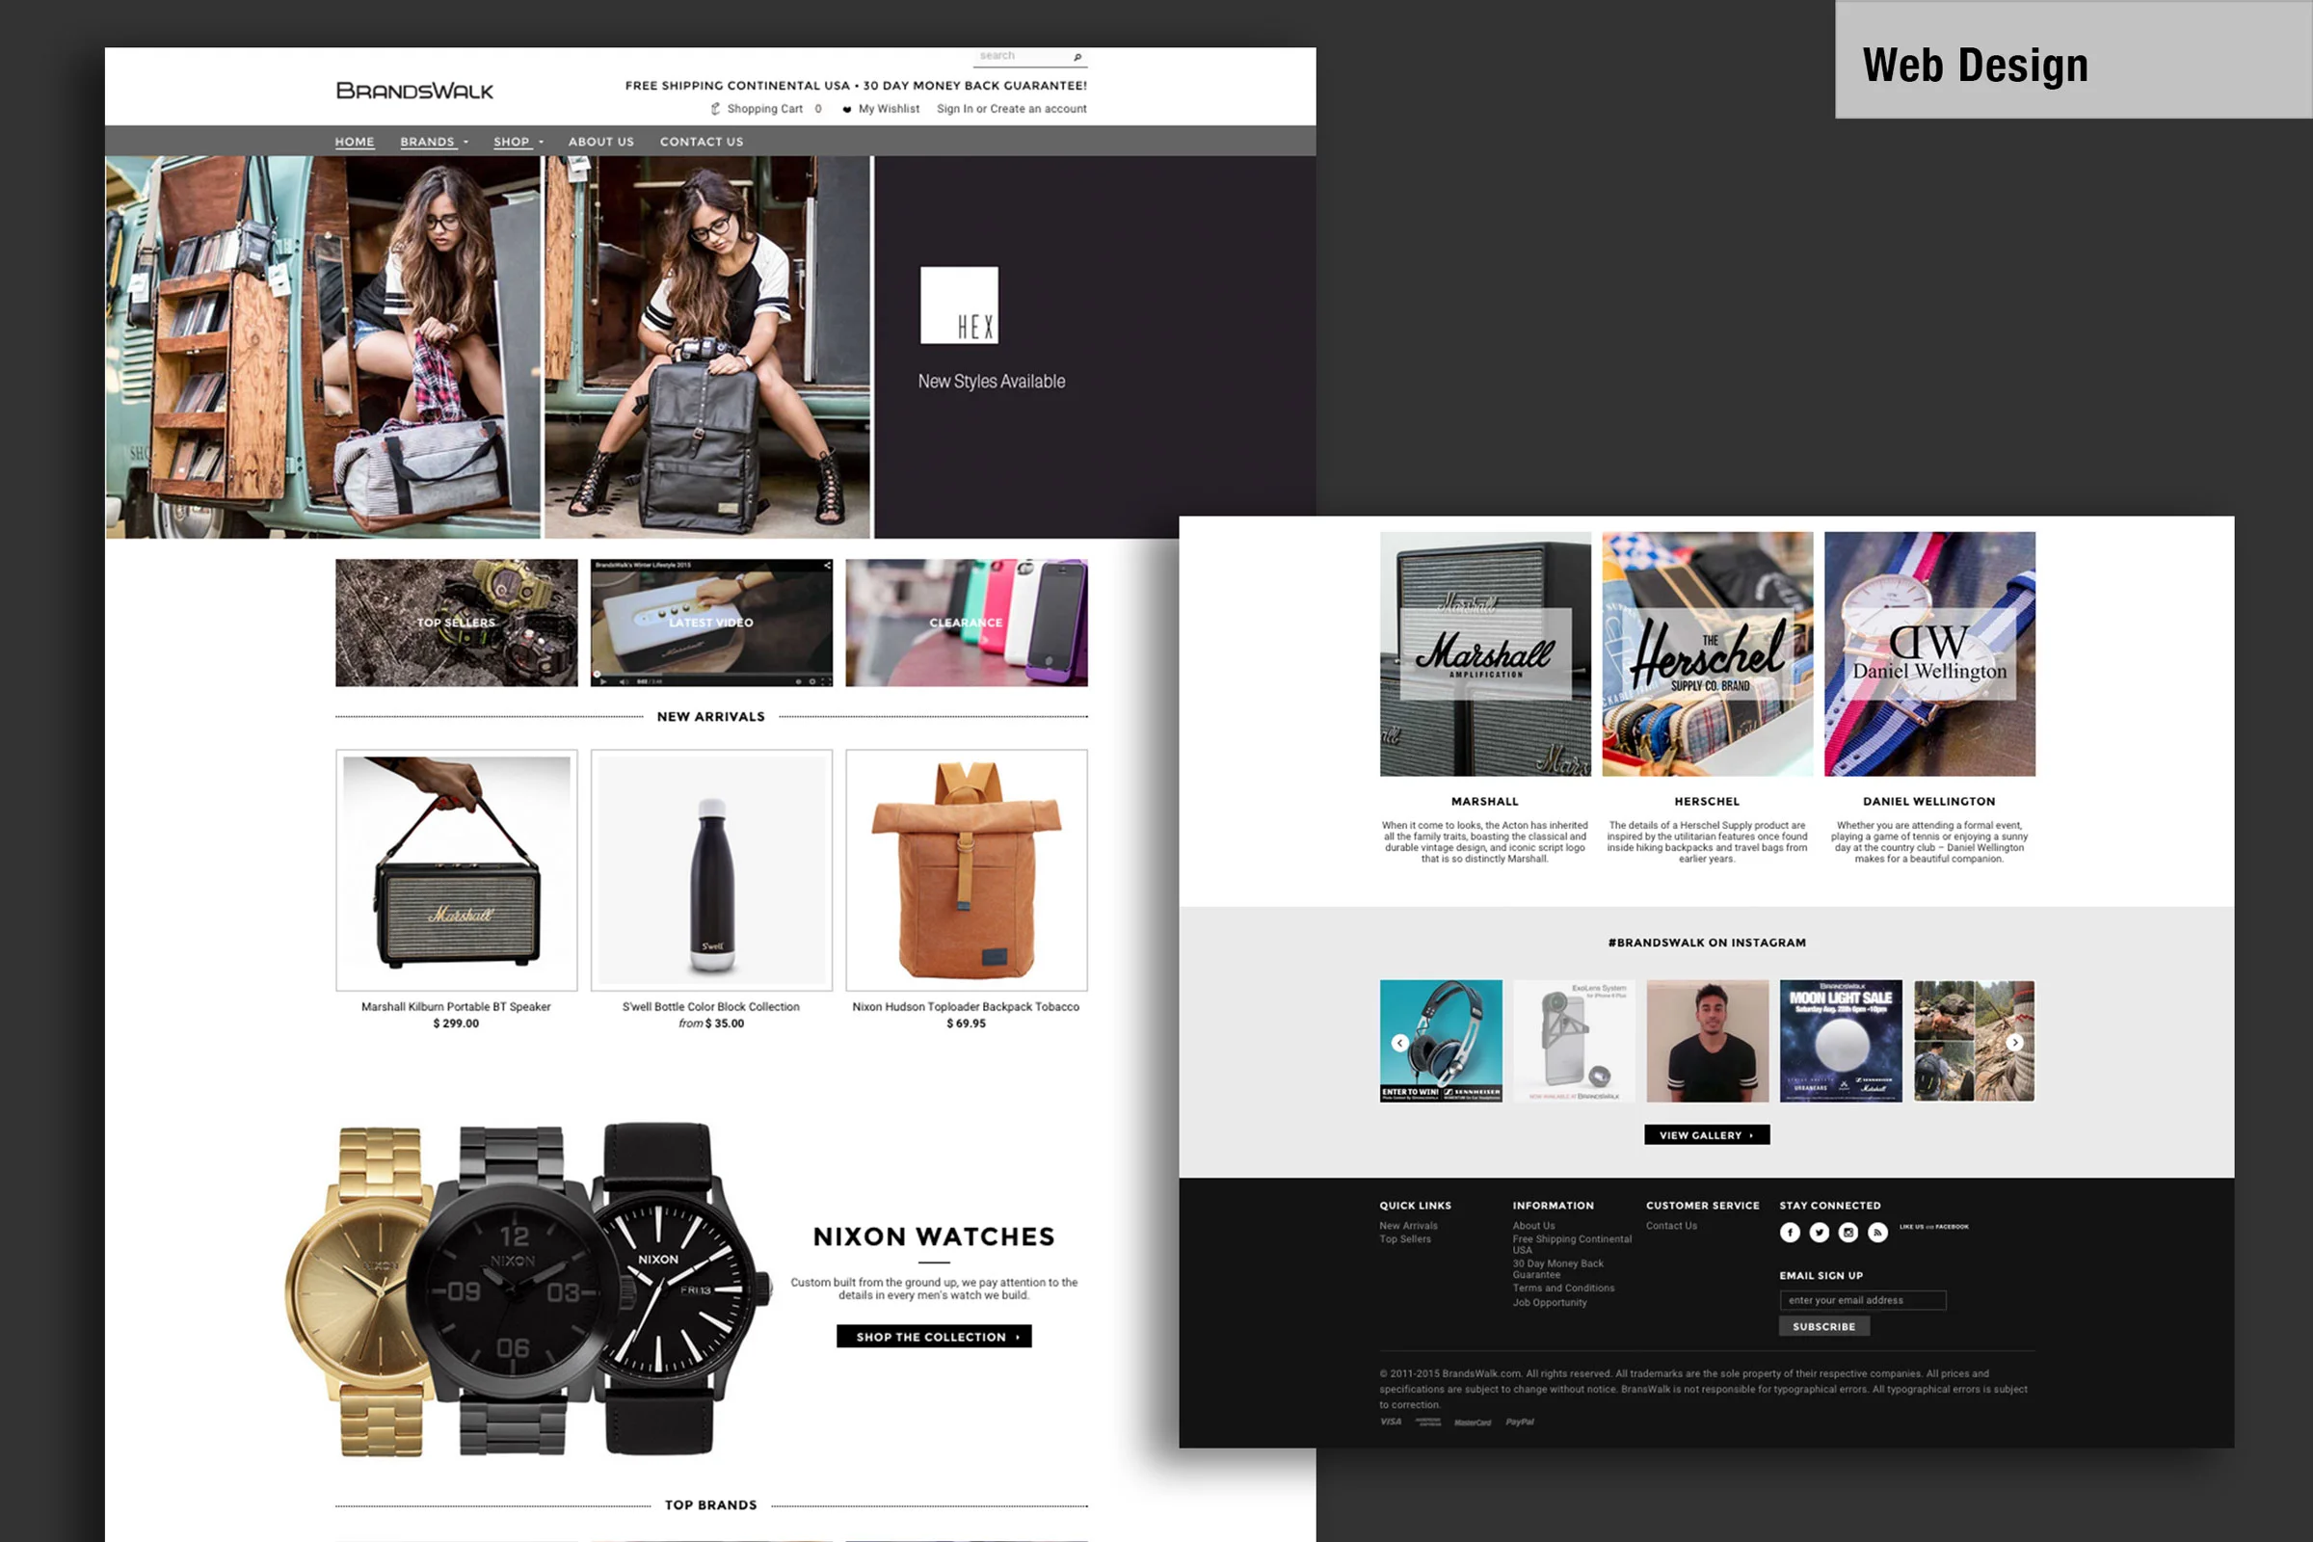
Task: Expand the BRANDS dropdown menu
Action: (x=434, y=142)
